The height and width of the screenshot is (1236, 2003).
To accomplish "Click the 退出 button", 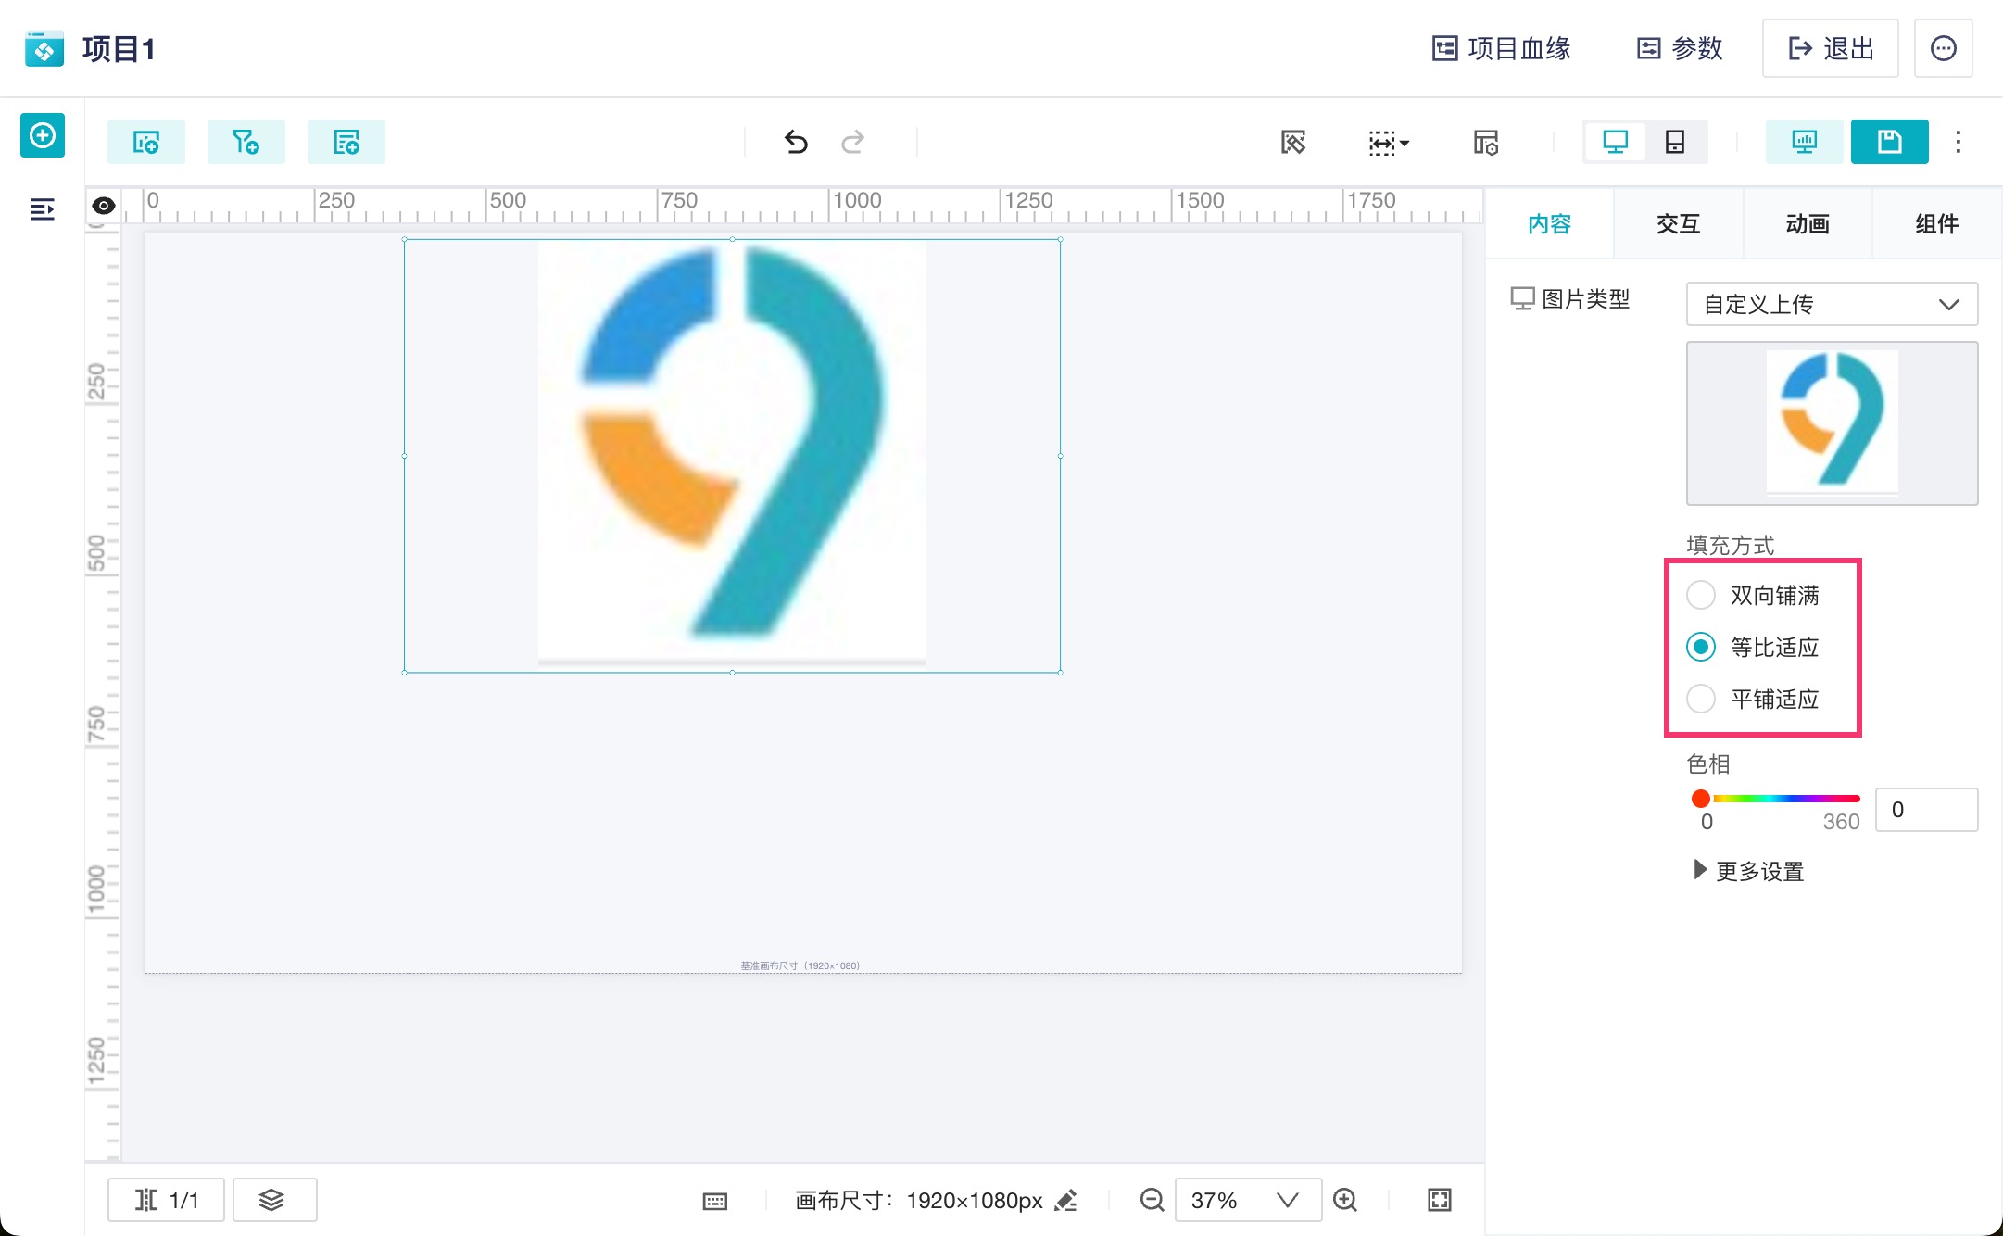I will pos(1830,48).
